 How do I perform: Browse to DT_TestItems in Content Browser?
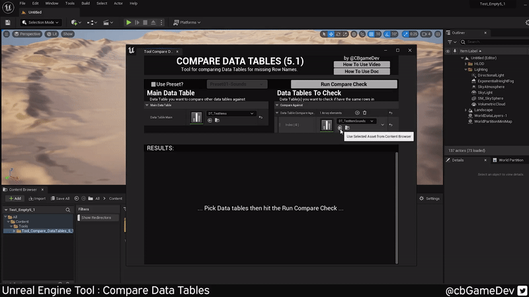[x=217, y=120]
